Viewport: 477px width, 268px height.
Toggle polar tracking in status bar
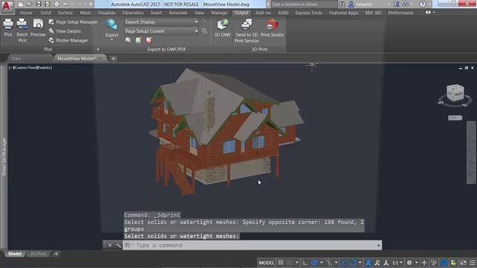pos(315,263)
